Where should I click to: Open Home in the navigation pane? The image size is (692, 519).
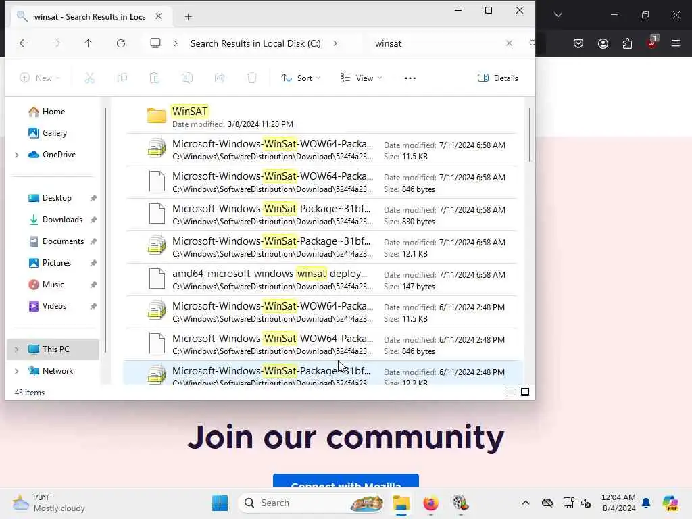coord(53,112)
